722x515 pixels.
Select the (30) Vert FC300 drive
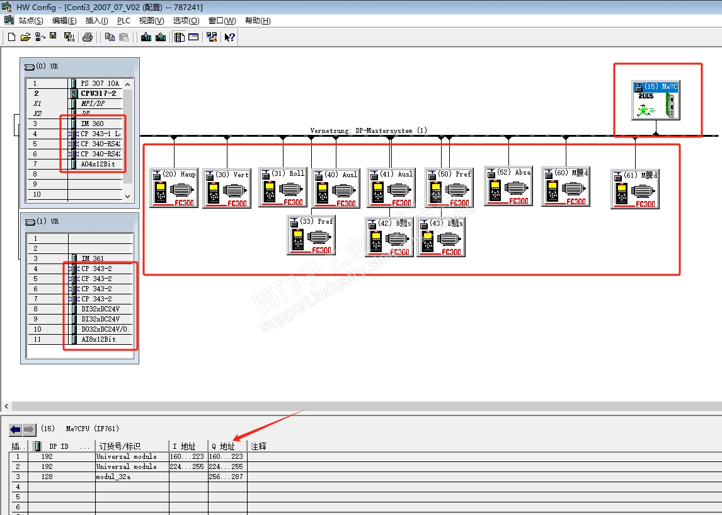[x=227, y=188]
